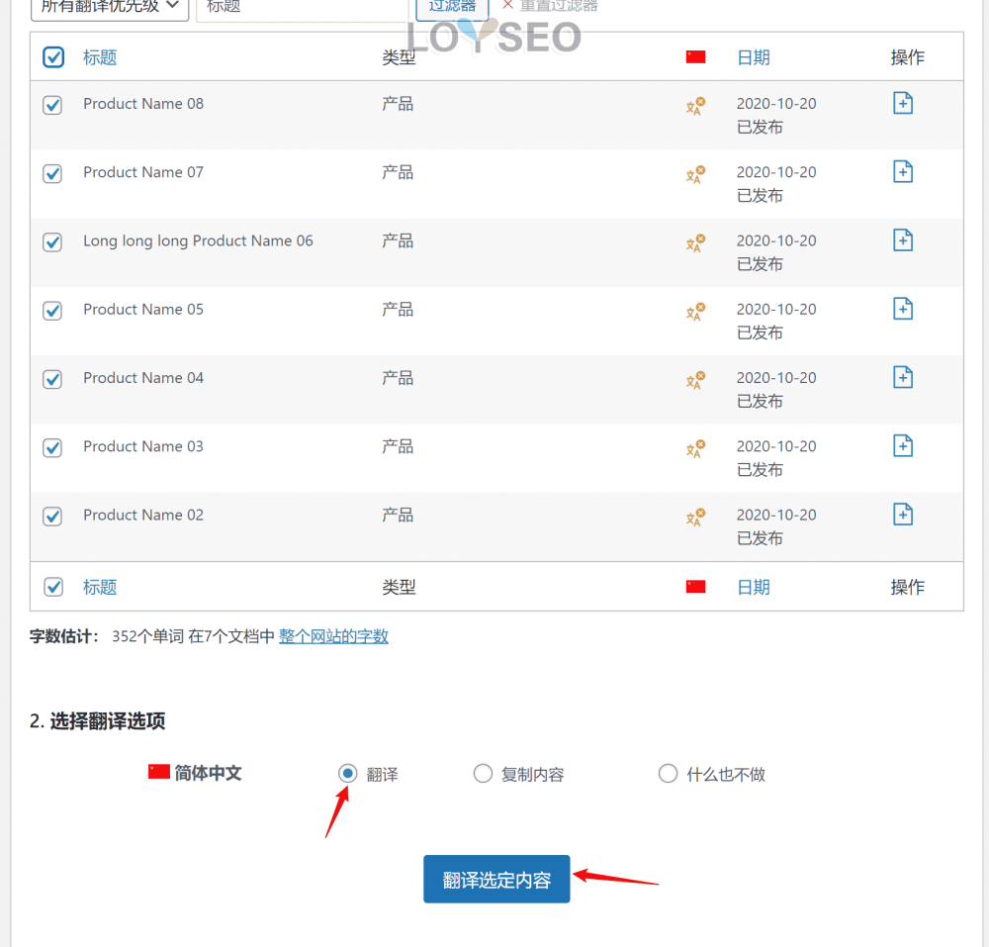Click the Product Name 03 title
The image size is (989, 947).
[143, 446]
